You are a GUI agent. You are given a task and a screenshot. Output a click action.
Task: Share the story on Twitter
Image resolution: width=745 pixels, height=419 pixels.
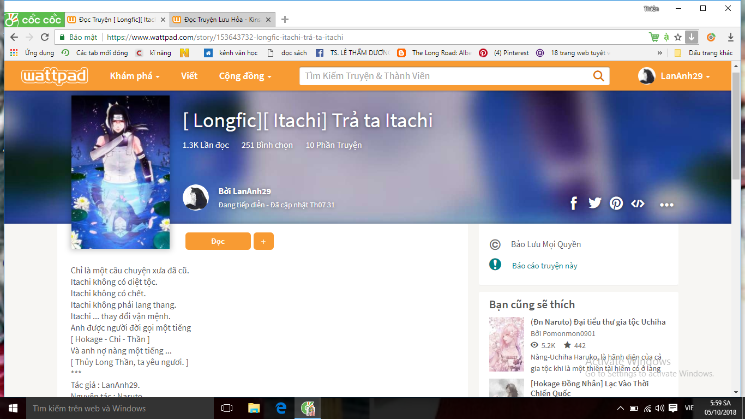coord(594,203)
